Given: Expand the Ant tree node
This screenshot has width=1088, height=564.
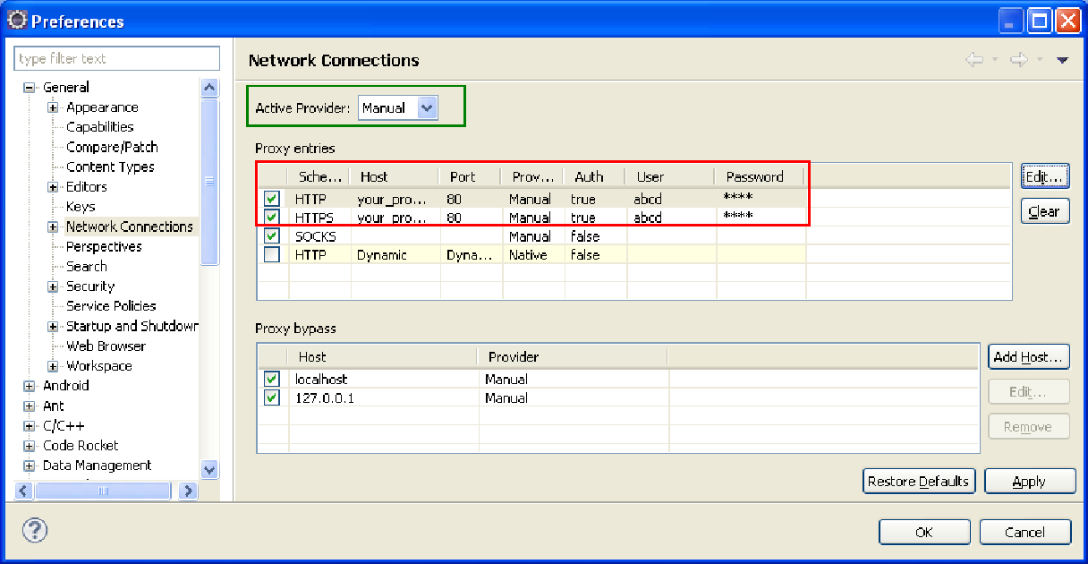Looking at the screenshot, I should click(30, 406).
